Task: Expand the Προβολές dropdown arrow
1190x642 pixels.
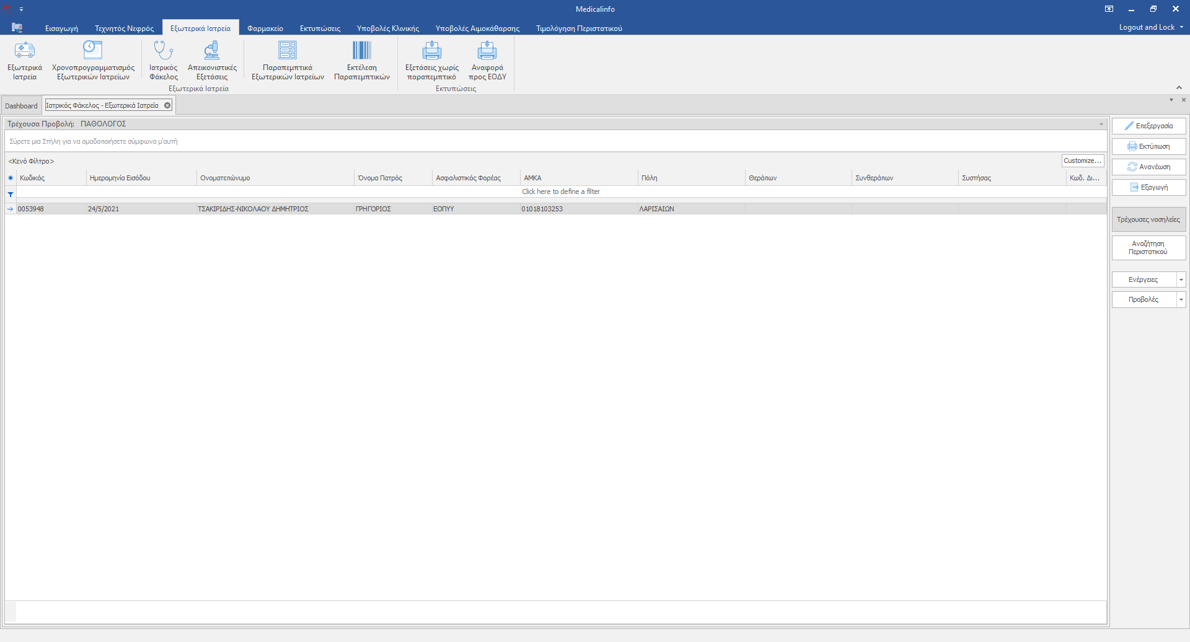Action: (x=1181, y=300)
